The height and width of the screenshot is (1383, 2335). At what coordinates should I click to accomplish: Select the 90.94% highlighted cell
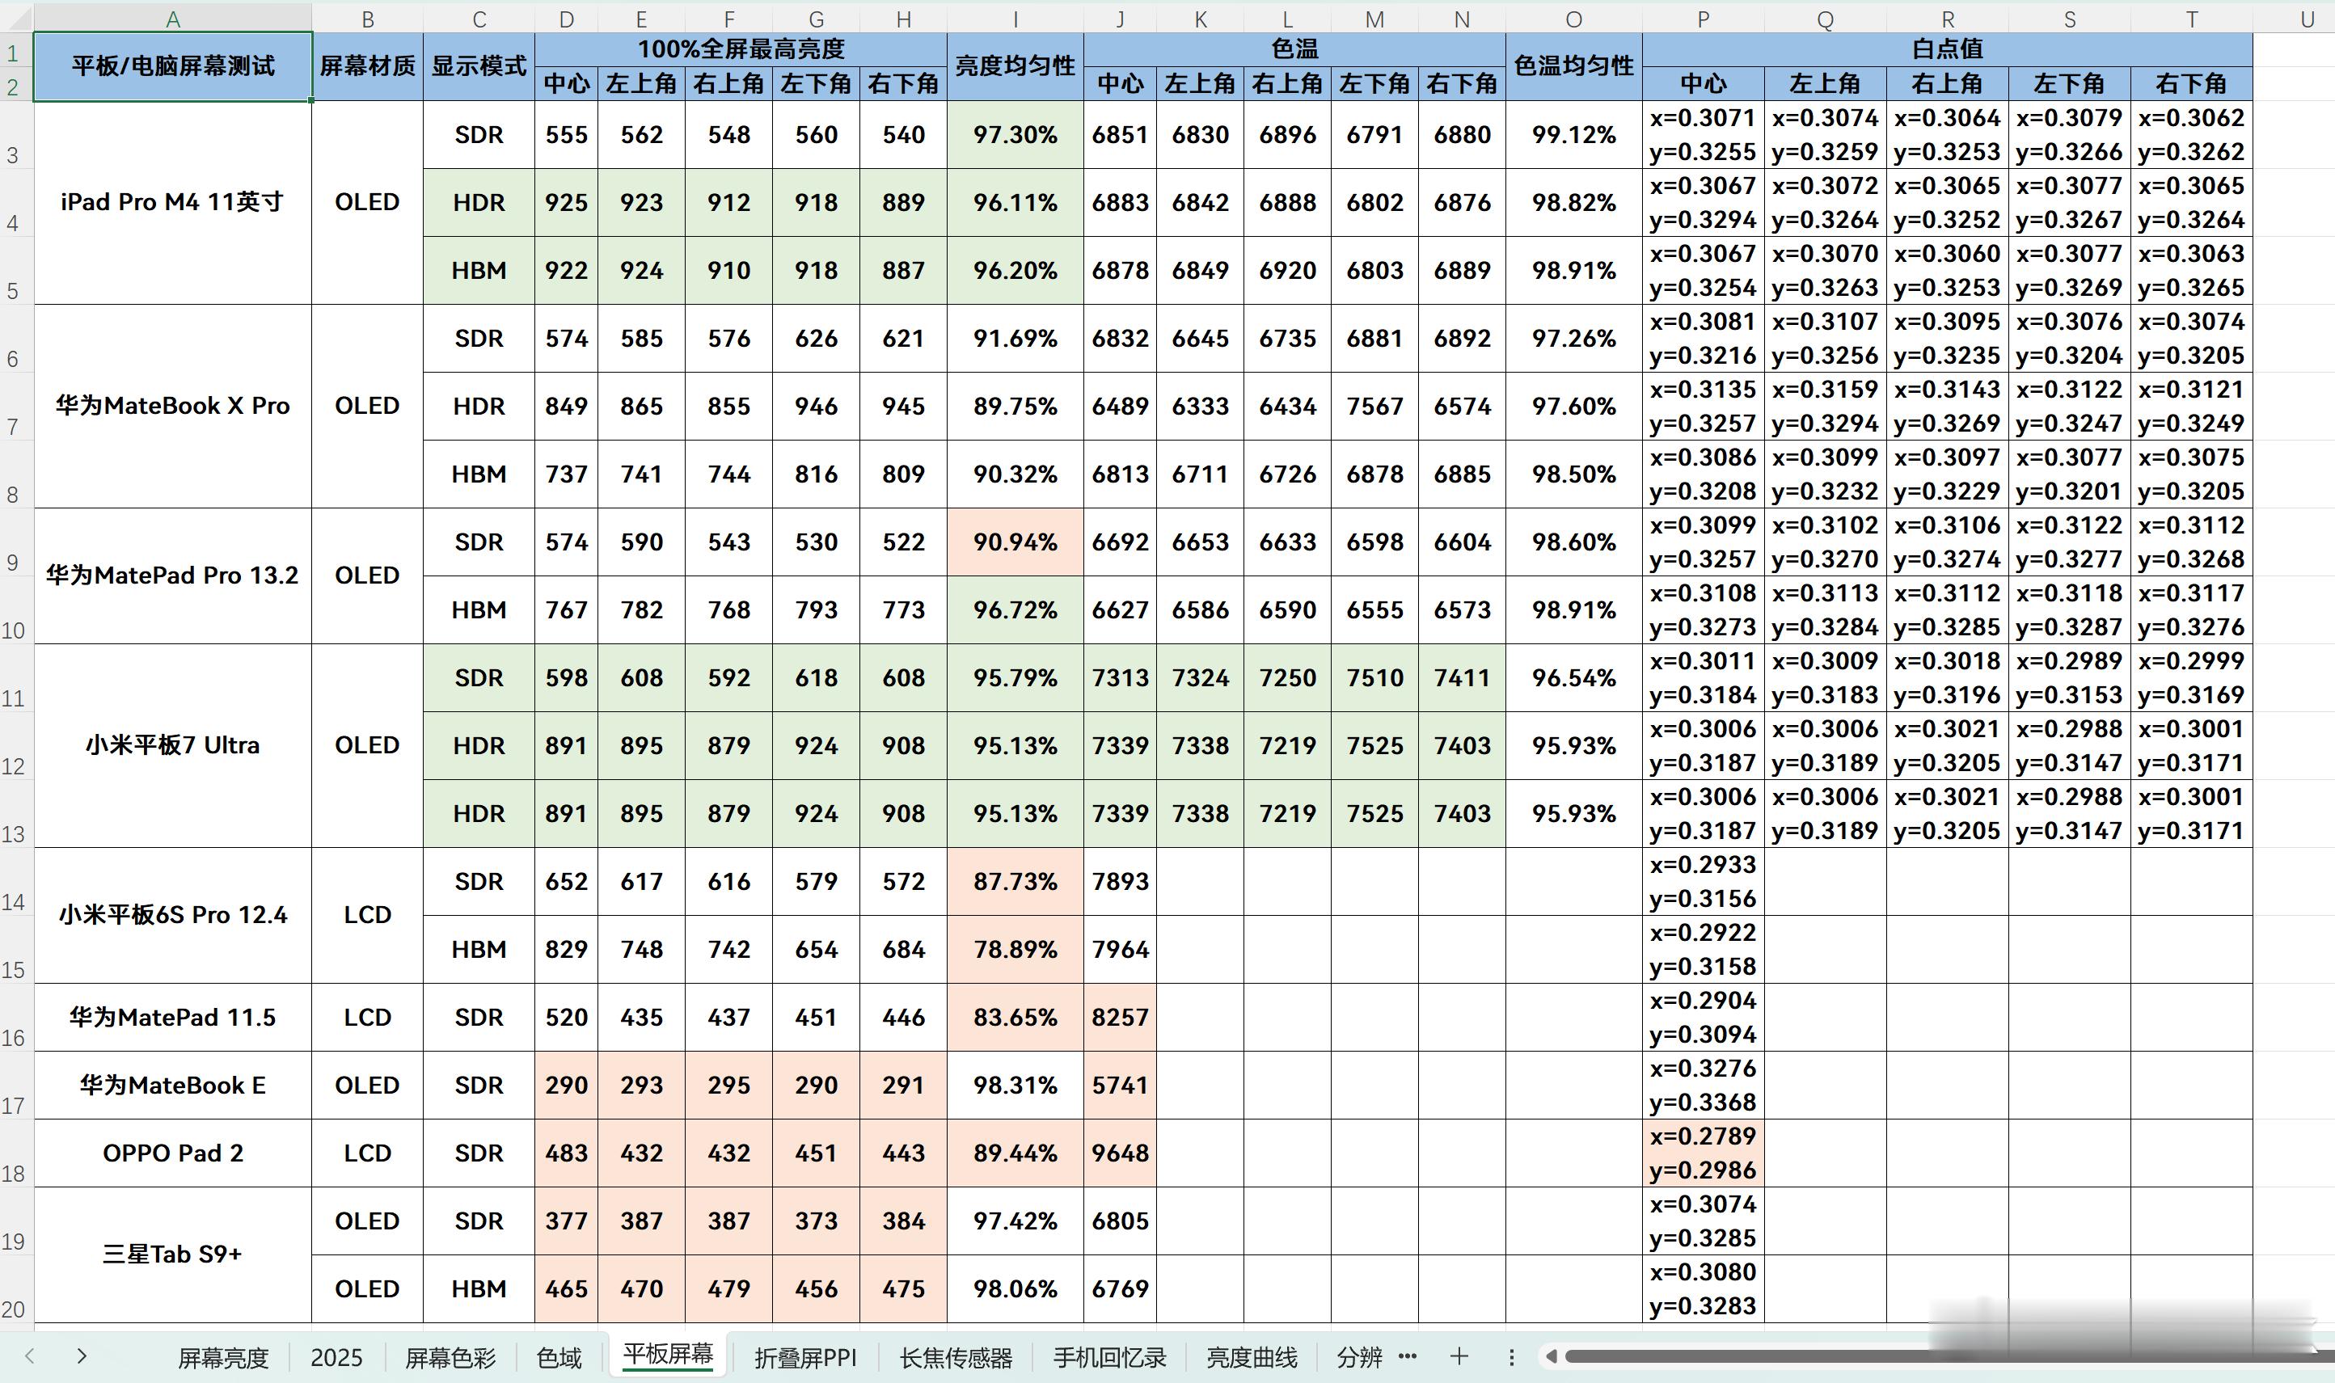pos(1015,542)
